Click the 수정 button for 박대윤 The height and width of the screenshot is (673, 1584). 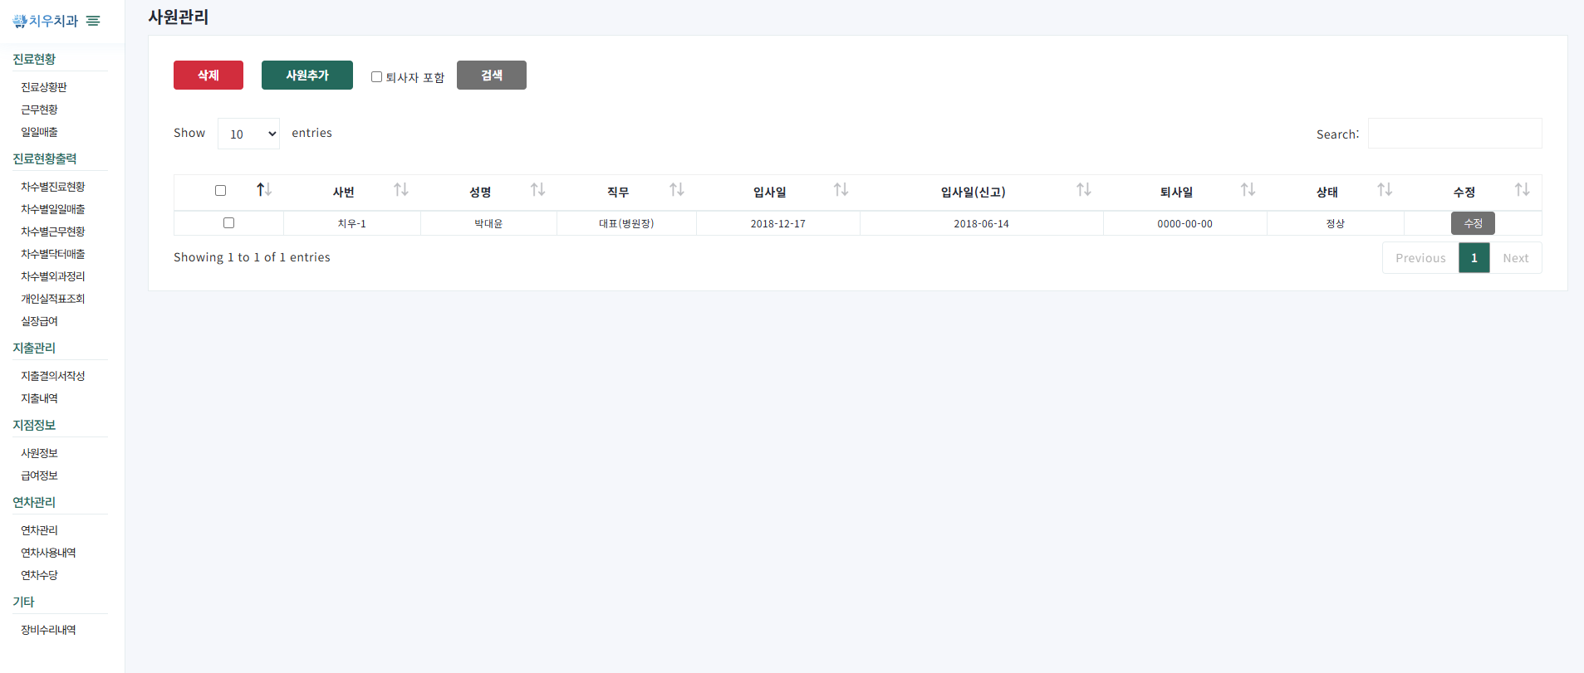(1473, 223)
